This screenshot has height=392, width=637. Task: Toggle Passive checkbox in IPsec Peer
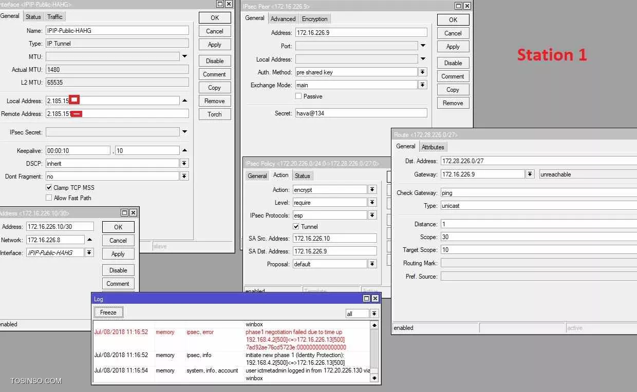pos(298,96)
